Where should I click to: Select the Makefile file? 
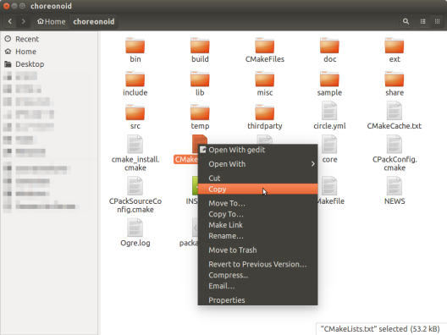(331, 191)
